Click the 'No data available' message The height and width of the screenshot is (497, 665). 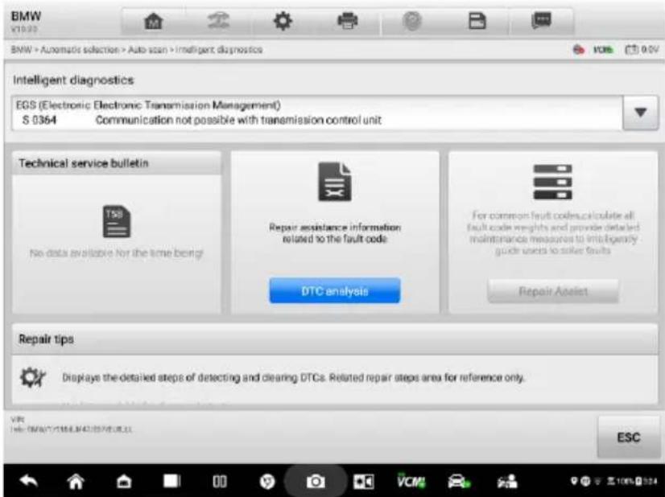116,253
